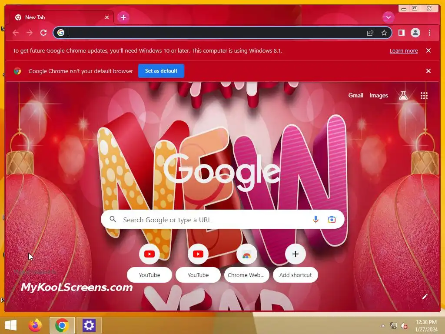Customize this page with pencil icon
This screenshot has height=334, width=445.
[x=425, y=297]
